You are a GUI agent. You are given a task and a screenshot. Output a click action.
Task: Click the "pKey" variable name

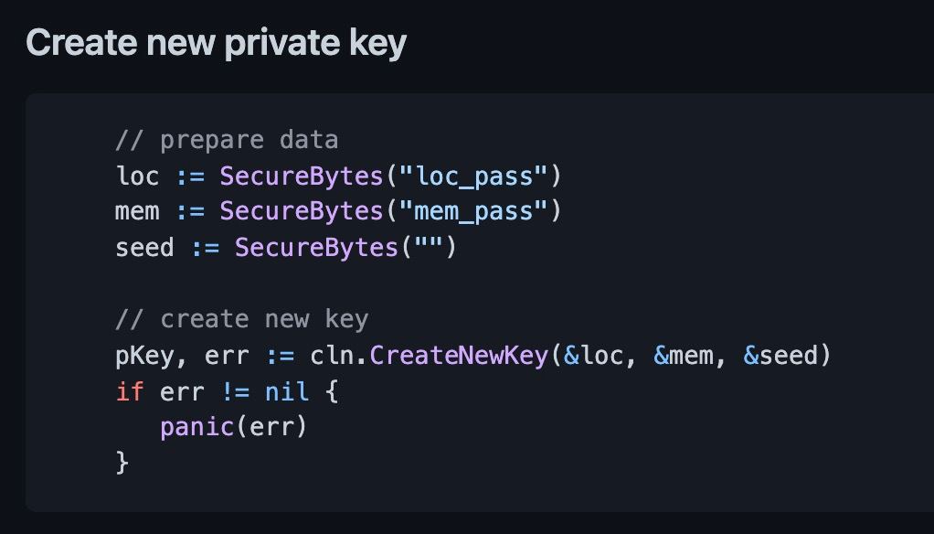(x=144, y=356)
